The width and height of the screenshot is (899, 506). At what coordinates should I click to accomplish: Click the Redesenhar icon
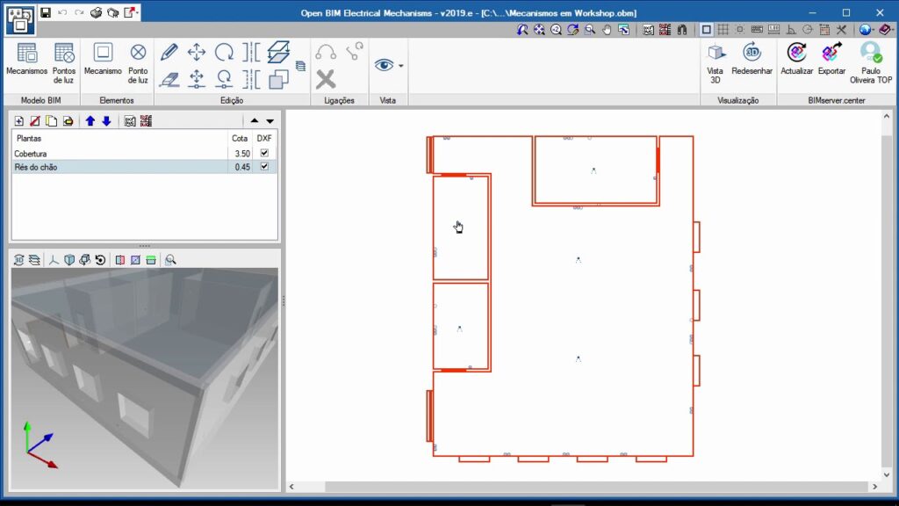tap(752, 60)
